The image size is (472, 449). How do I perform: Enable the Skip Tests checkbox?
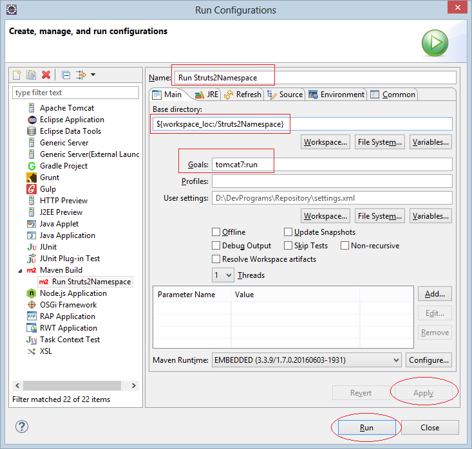(x=288, y=246)
